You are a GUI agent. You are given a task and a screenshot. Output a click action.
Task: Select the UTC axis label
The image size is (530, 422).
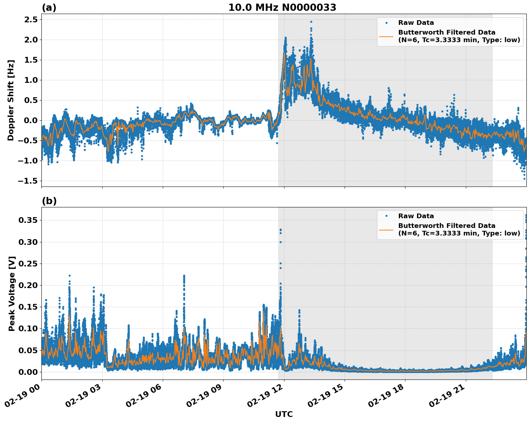[x=283, y=414]
